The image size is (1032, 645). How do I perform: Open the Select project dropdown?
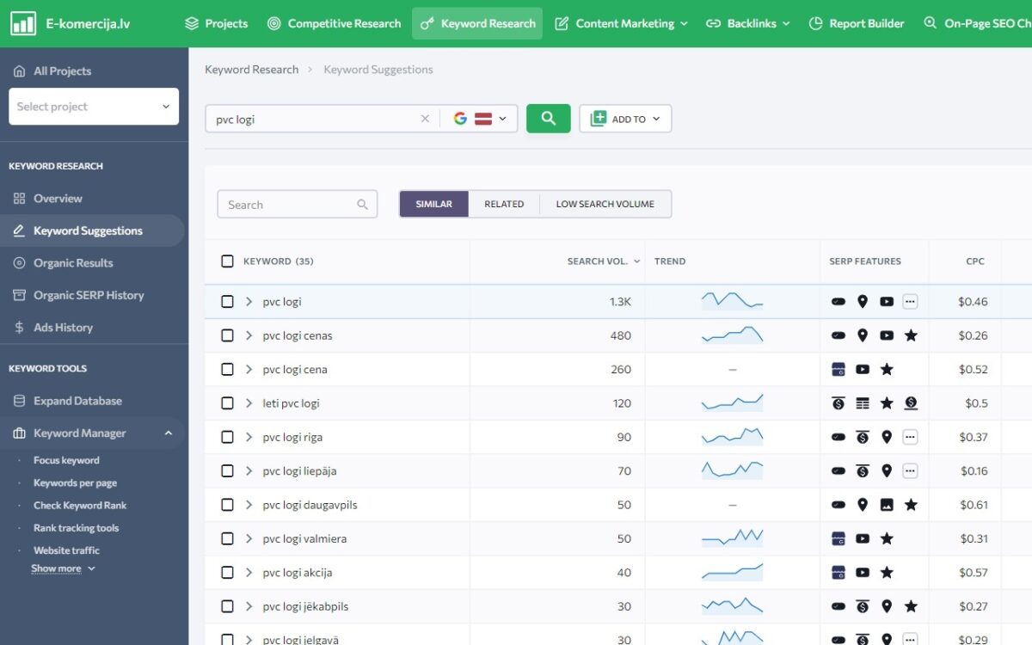(94, 107)
